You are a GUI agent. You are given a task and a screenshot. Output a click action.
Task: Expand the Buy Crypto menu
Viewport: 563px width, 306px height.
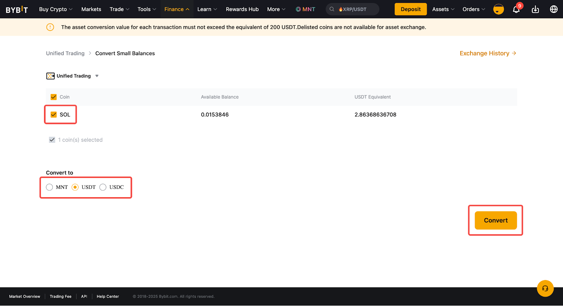[56, 9]
